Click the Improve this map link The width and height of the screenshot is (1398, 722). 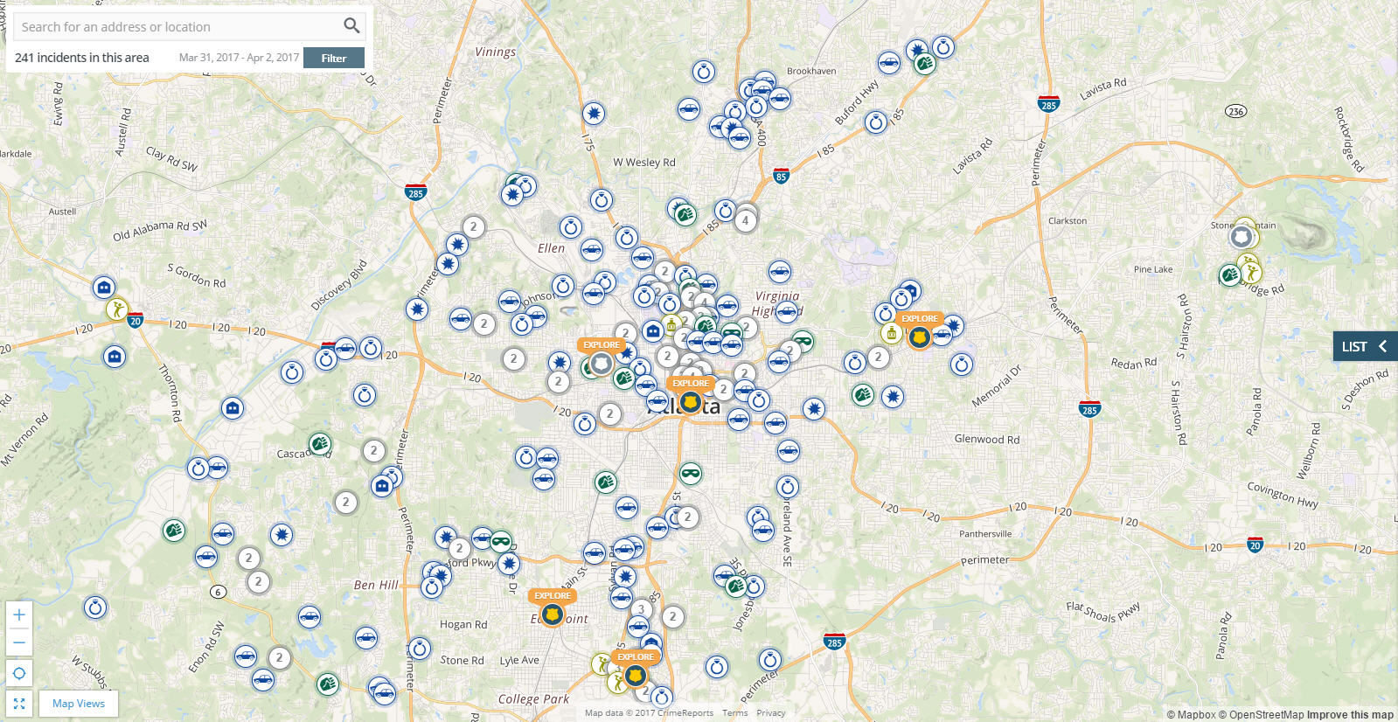coord(1350,715)
